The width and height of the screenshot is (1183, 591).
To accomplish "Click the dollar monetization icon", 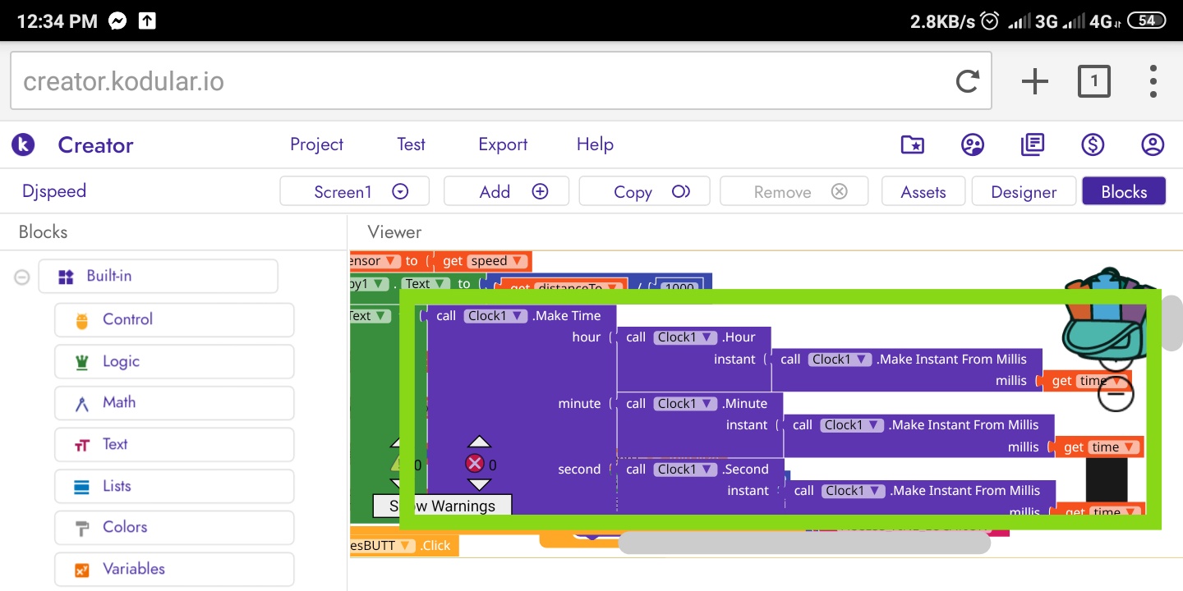I will point(1093,145).
